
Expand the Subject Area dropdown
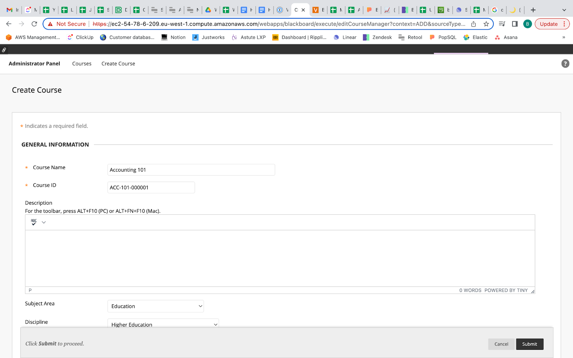click(155, 306)
